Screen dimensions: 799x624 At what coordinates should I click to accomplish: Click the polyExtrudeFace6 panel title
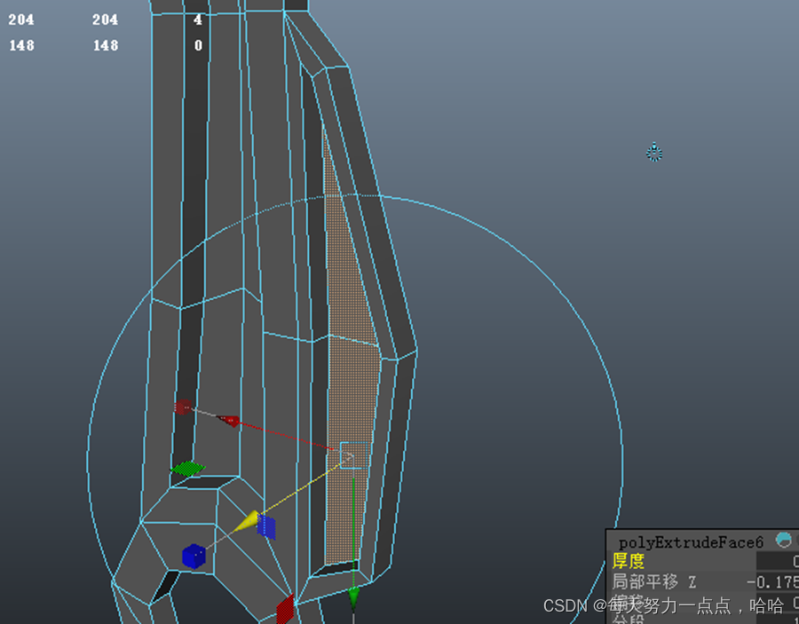coord(691,542)
